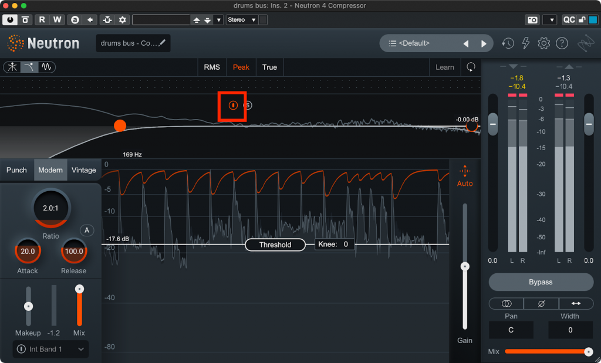Click the camera snapshot icon
This screenshot has height=363, width=601.
532,20
